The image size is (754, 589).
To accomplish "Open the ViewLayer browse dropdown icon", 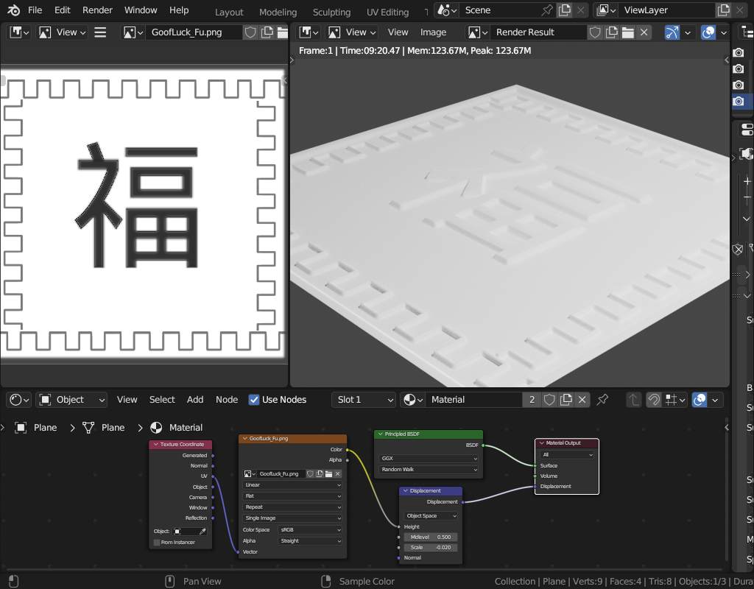I will [606, 10].
